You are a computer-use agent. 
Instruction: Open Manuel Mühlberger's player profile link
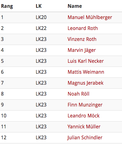pyautogui.click(x=90, y=17)
